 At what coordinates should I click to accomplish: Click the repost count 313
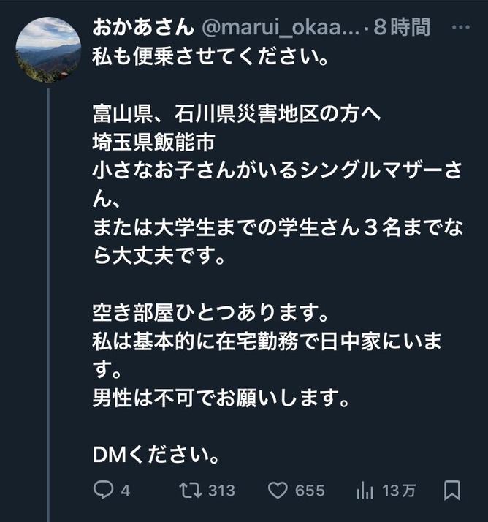(221, 491)
